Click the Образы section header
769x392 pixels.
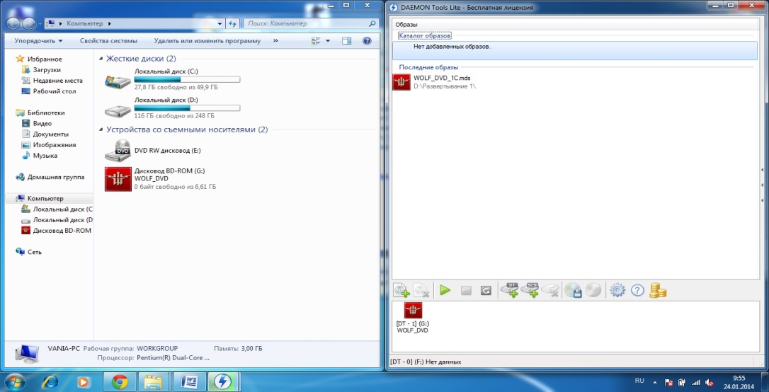point(406,25)
